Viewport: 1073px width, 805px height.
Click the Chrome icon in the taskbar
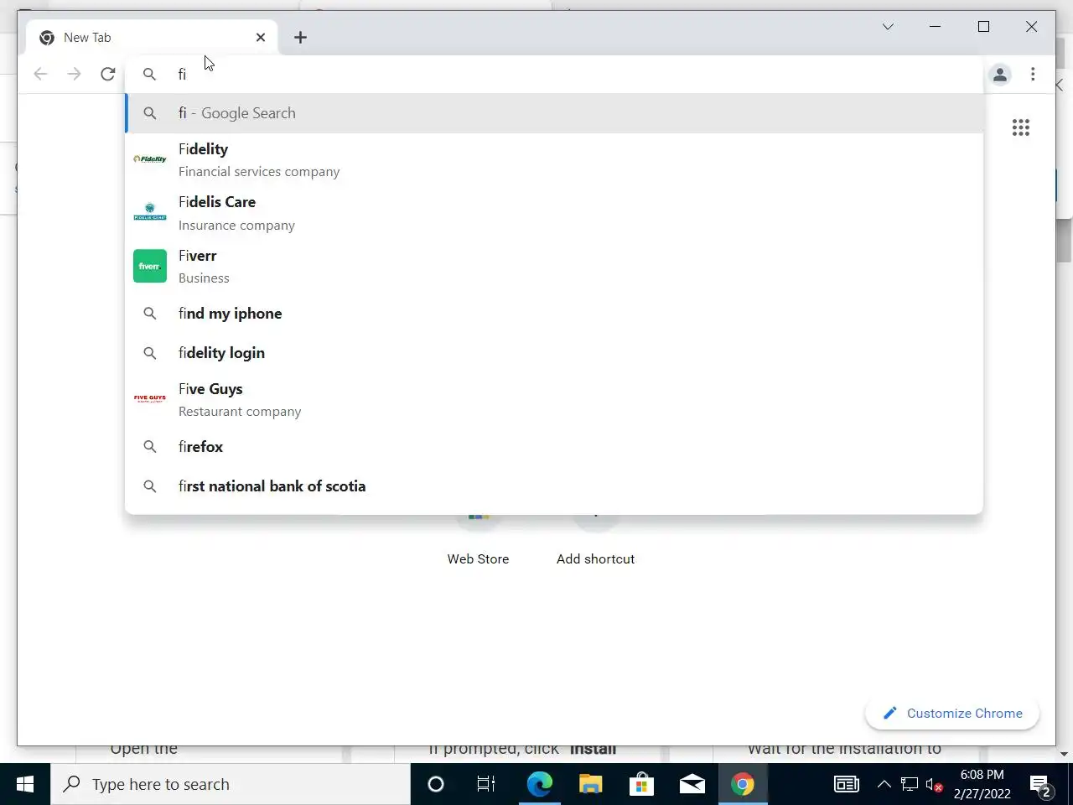coord(743,784)
